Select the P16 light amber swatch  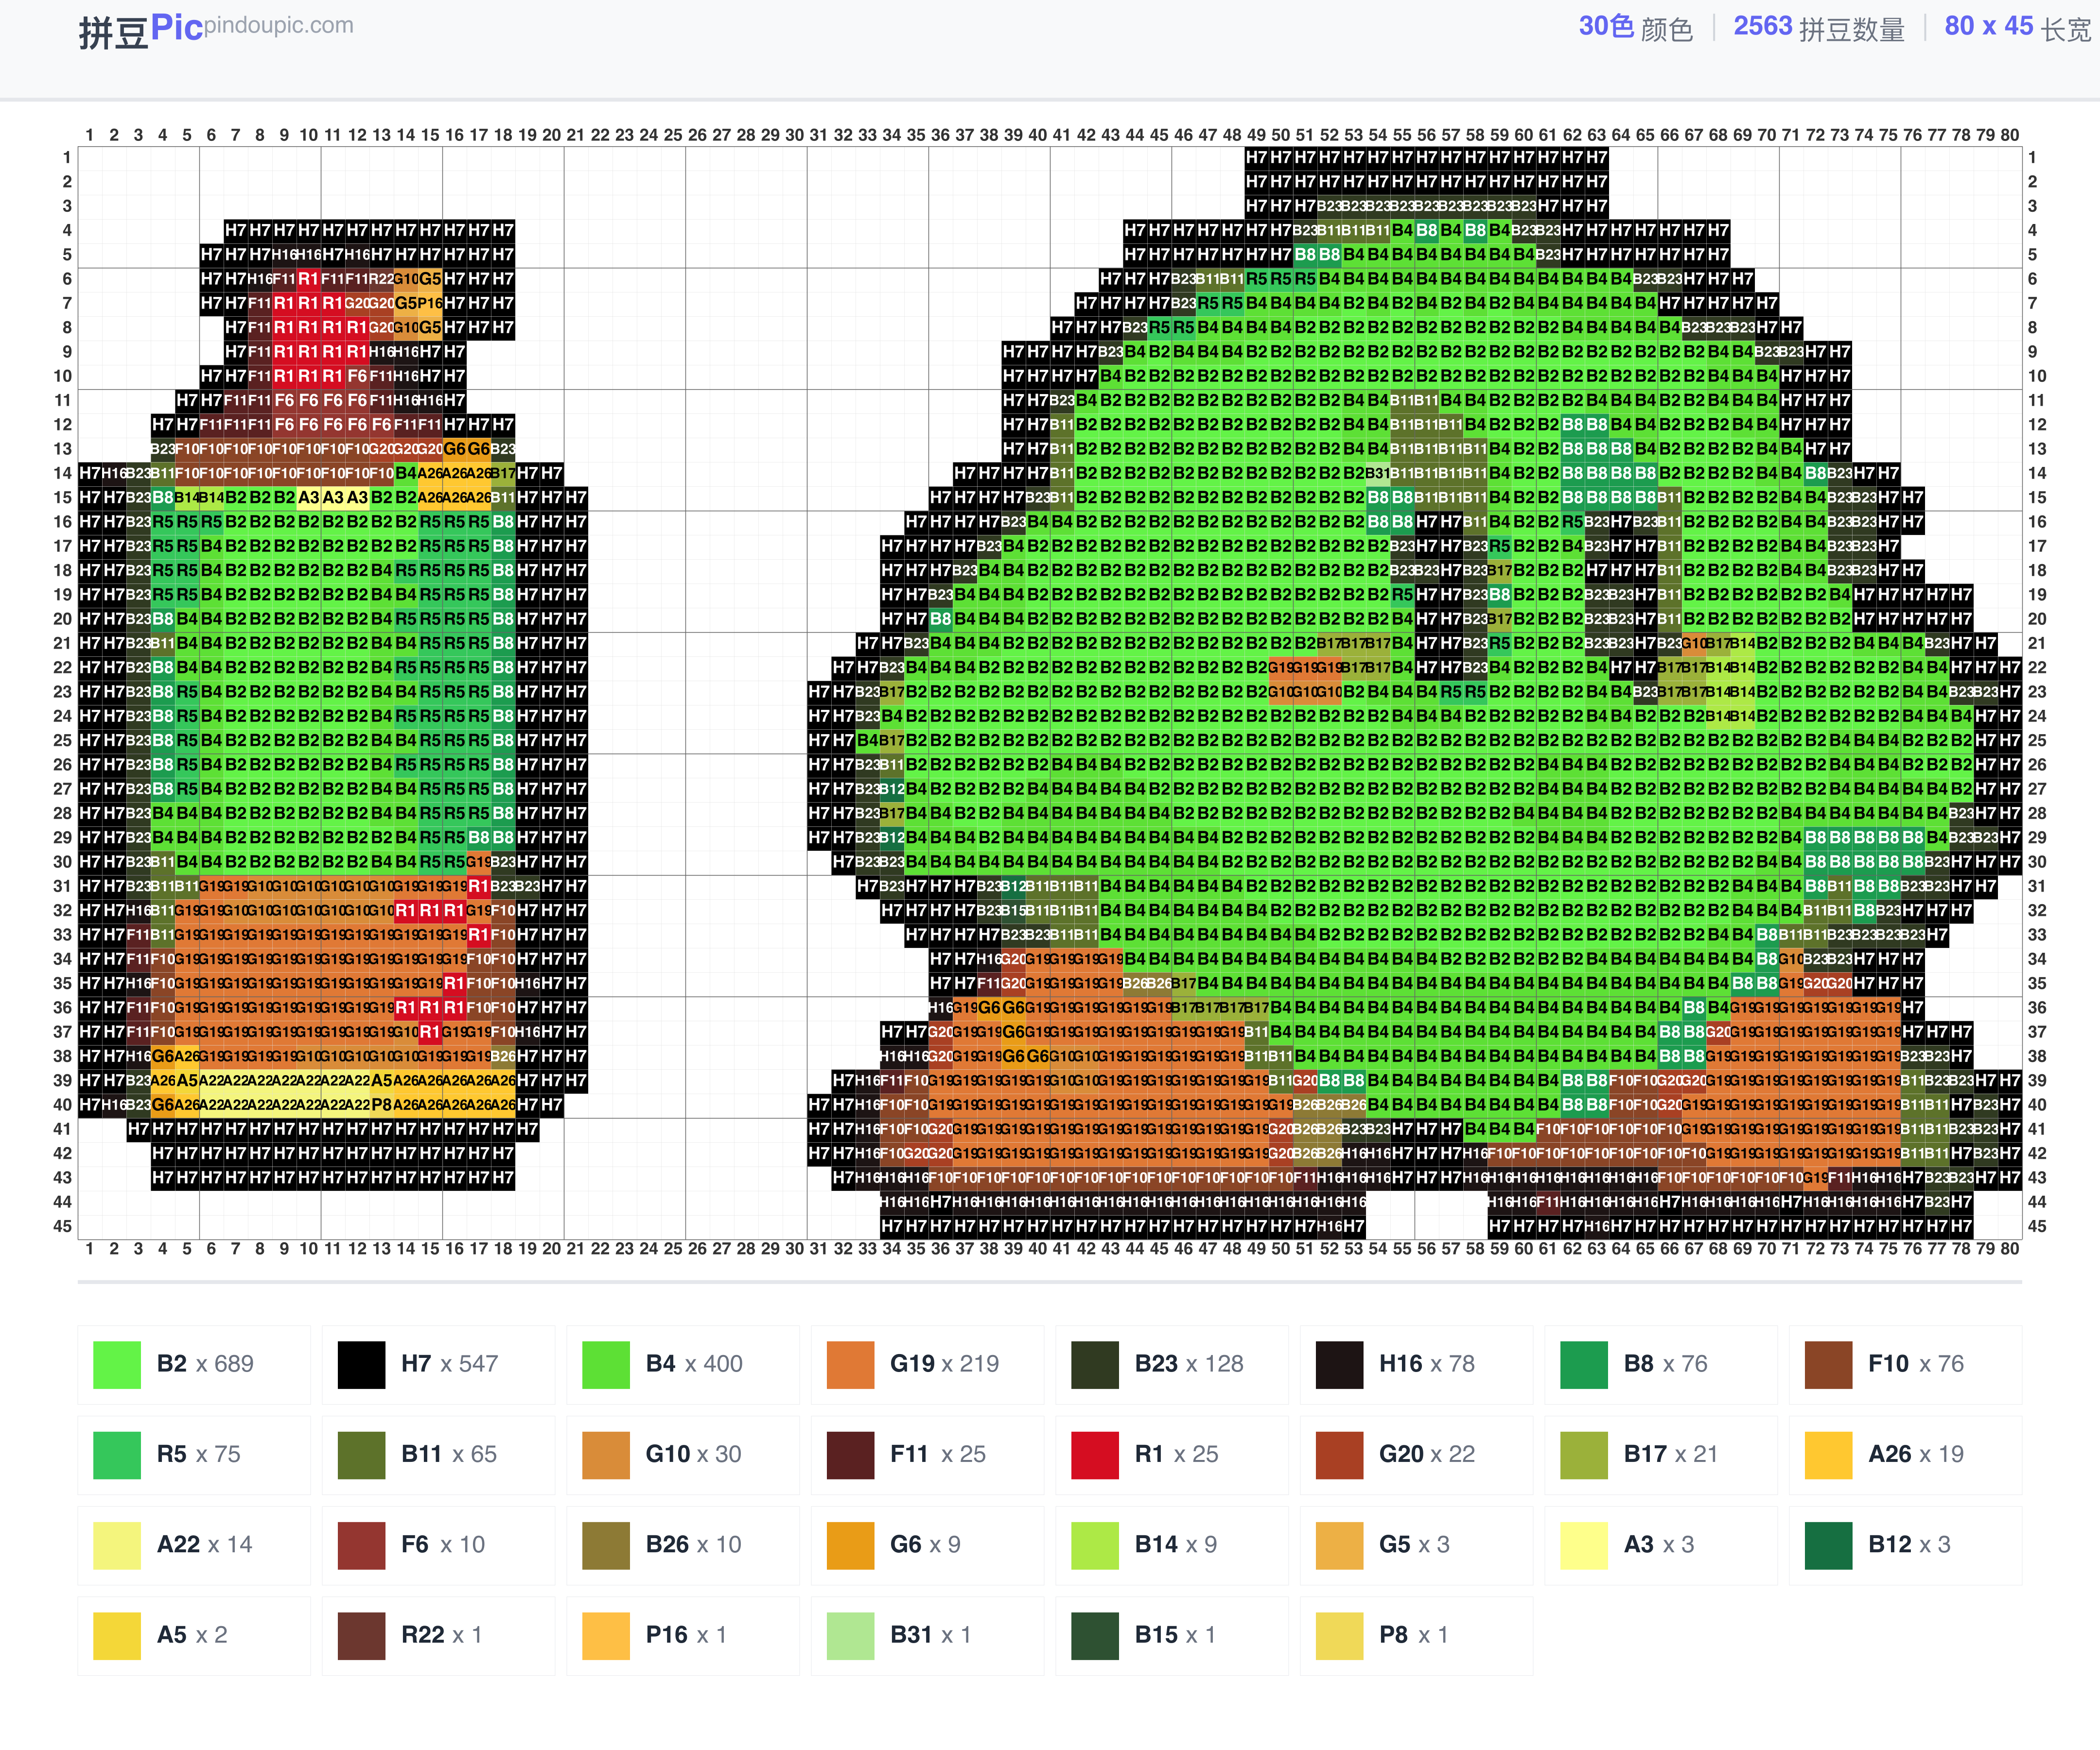606,1635
